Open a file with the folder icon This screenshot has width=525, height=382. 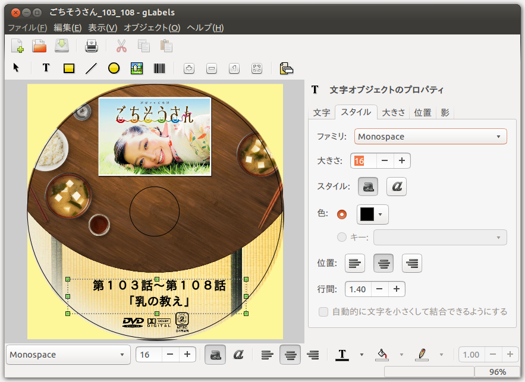pyautogui.click(x=39, y=46)
